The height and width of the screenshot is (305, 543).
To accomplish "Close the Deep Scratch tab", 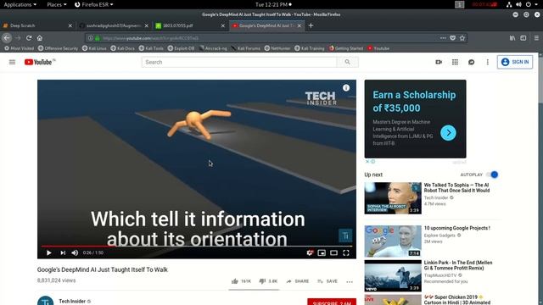I will (x=70, y=25).
